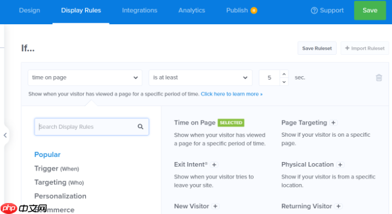Select the Popular category
Viewport: 392px width, 214px height.
pos(47,155)
